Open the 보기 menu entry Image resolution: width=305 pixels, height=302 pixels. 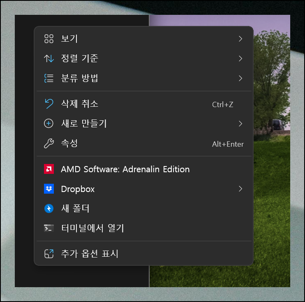[x=144, y=39]
